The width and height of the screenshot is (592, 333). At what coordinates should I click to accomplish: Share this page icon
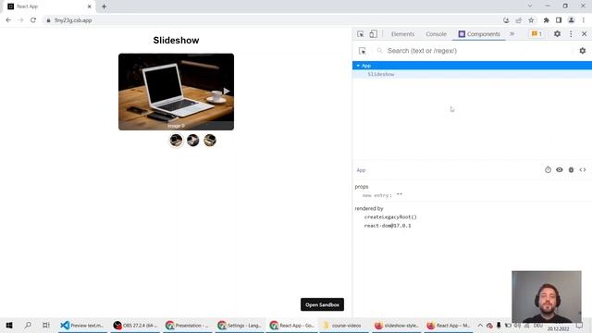pos(519,20)
